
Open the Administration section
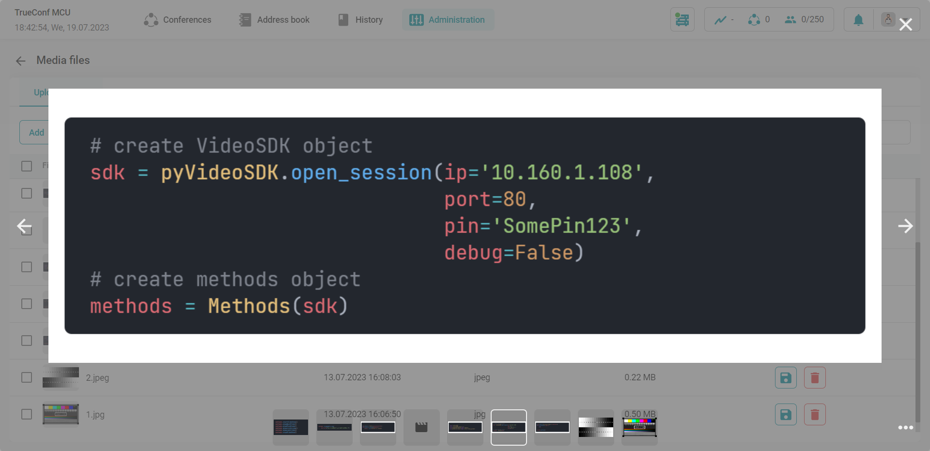448,20
